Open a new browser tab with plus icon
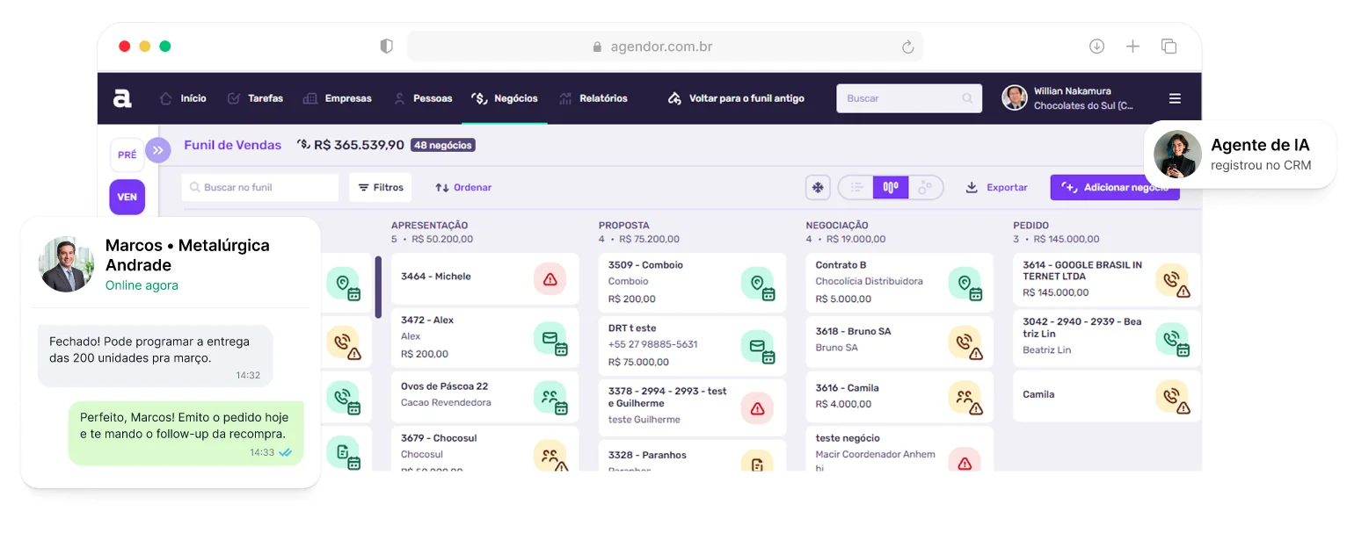Screen dimensions: 1347x533 point(1132,47)
